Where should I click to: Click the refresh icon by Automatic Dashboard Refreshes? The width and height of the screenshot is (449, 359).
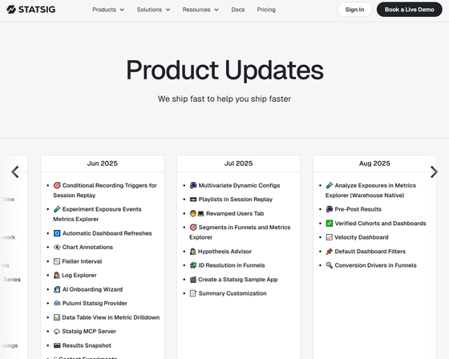coord(57,233)
